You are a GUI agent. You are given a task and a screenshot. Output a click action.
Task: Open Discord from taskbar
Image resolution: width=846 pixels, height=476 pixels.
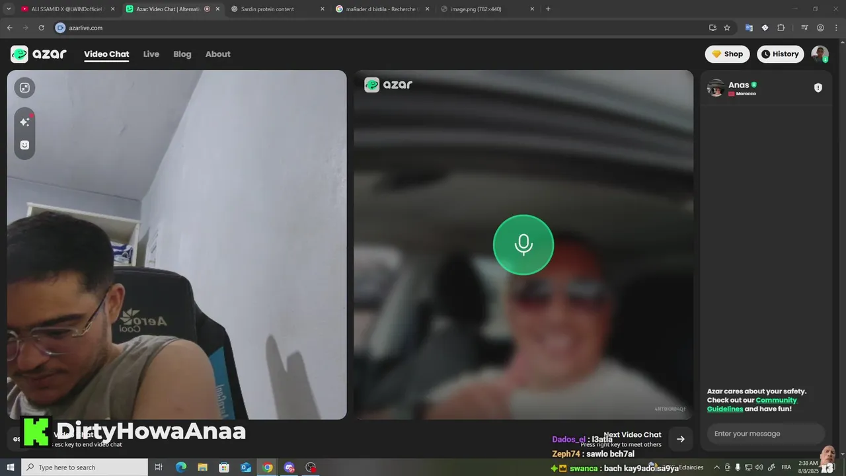(289, 467)
